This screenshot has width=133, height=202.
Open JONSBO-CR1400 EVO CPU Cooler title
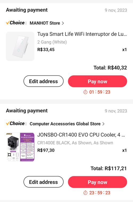click(81, 135)
